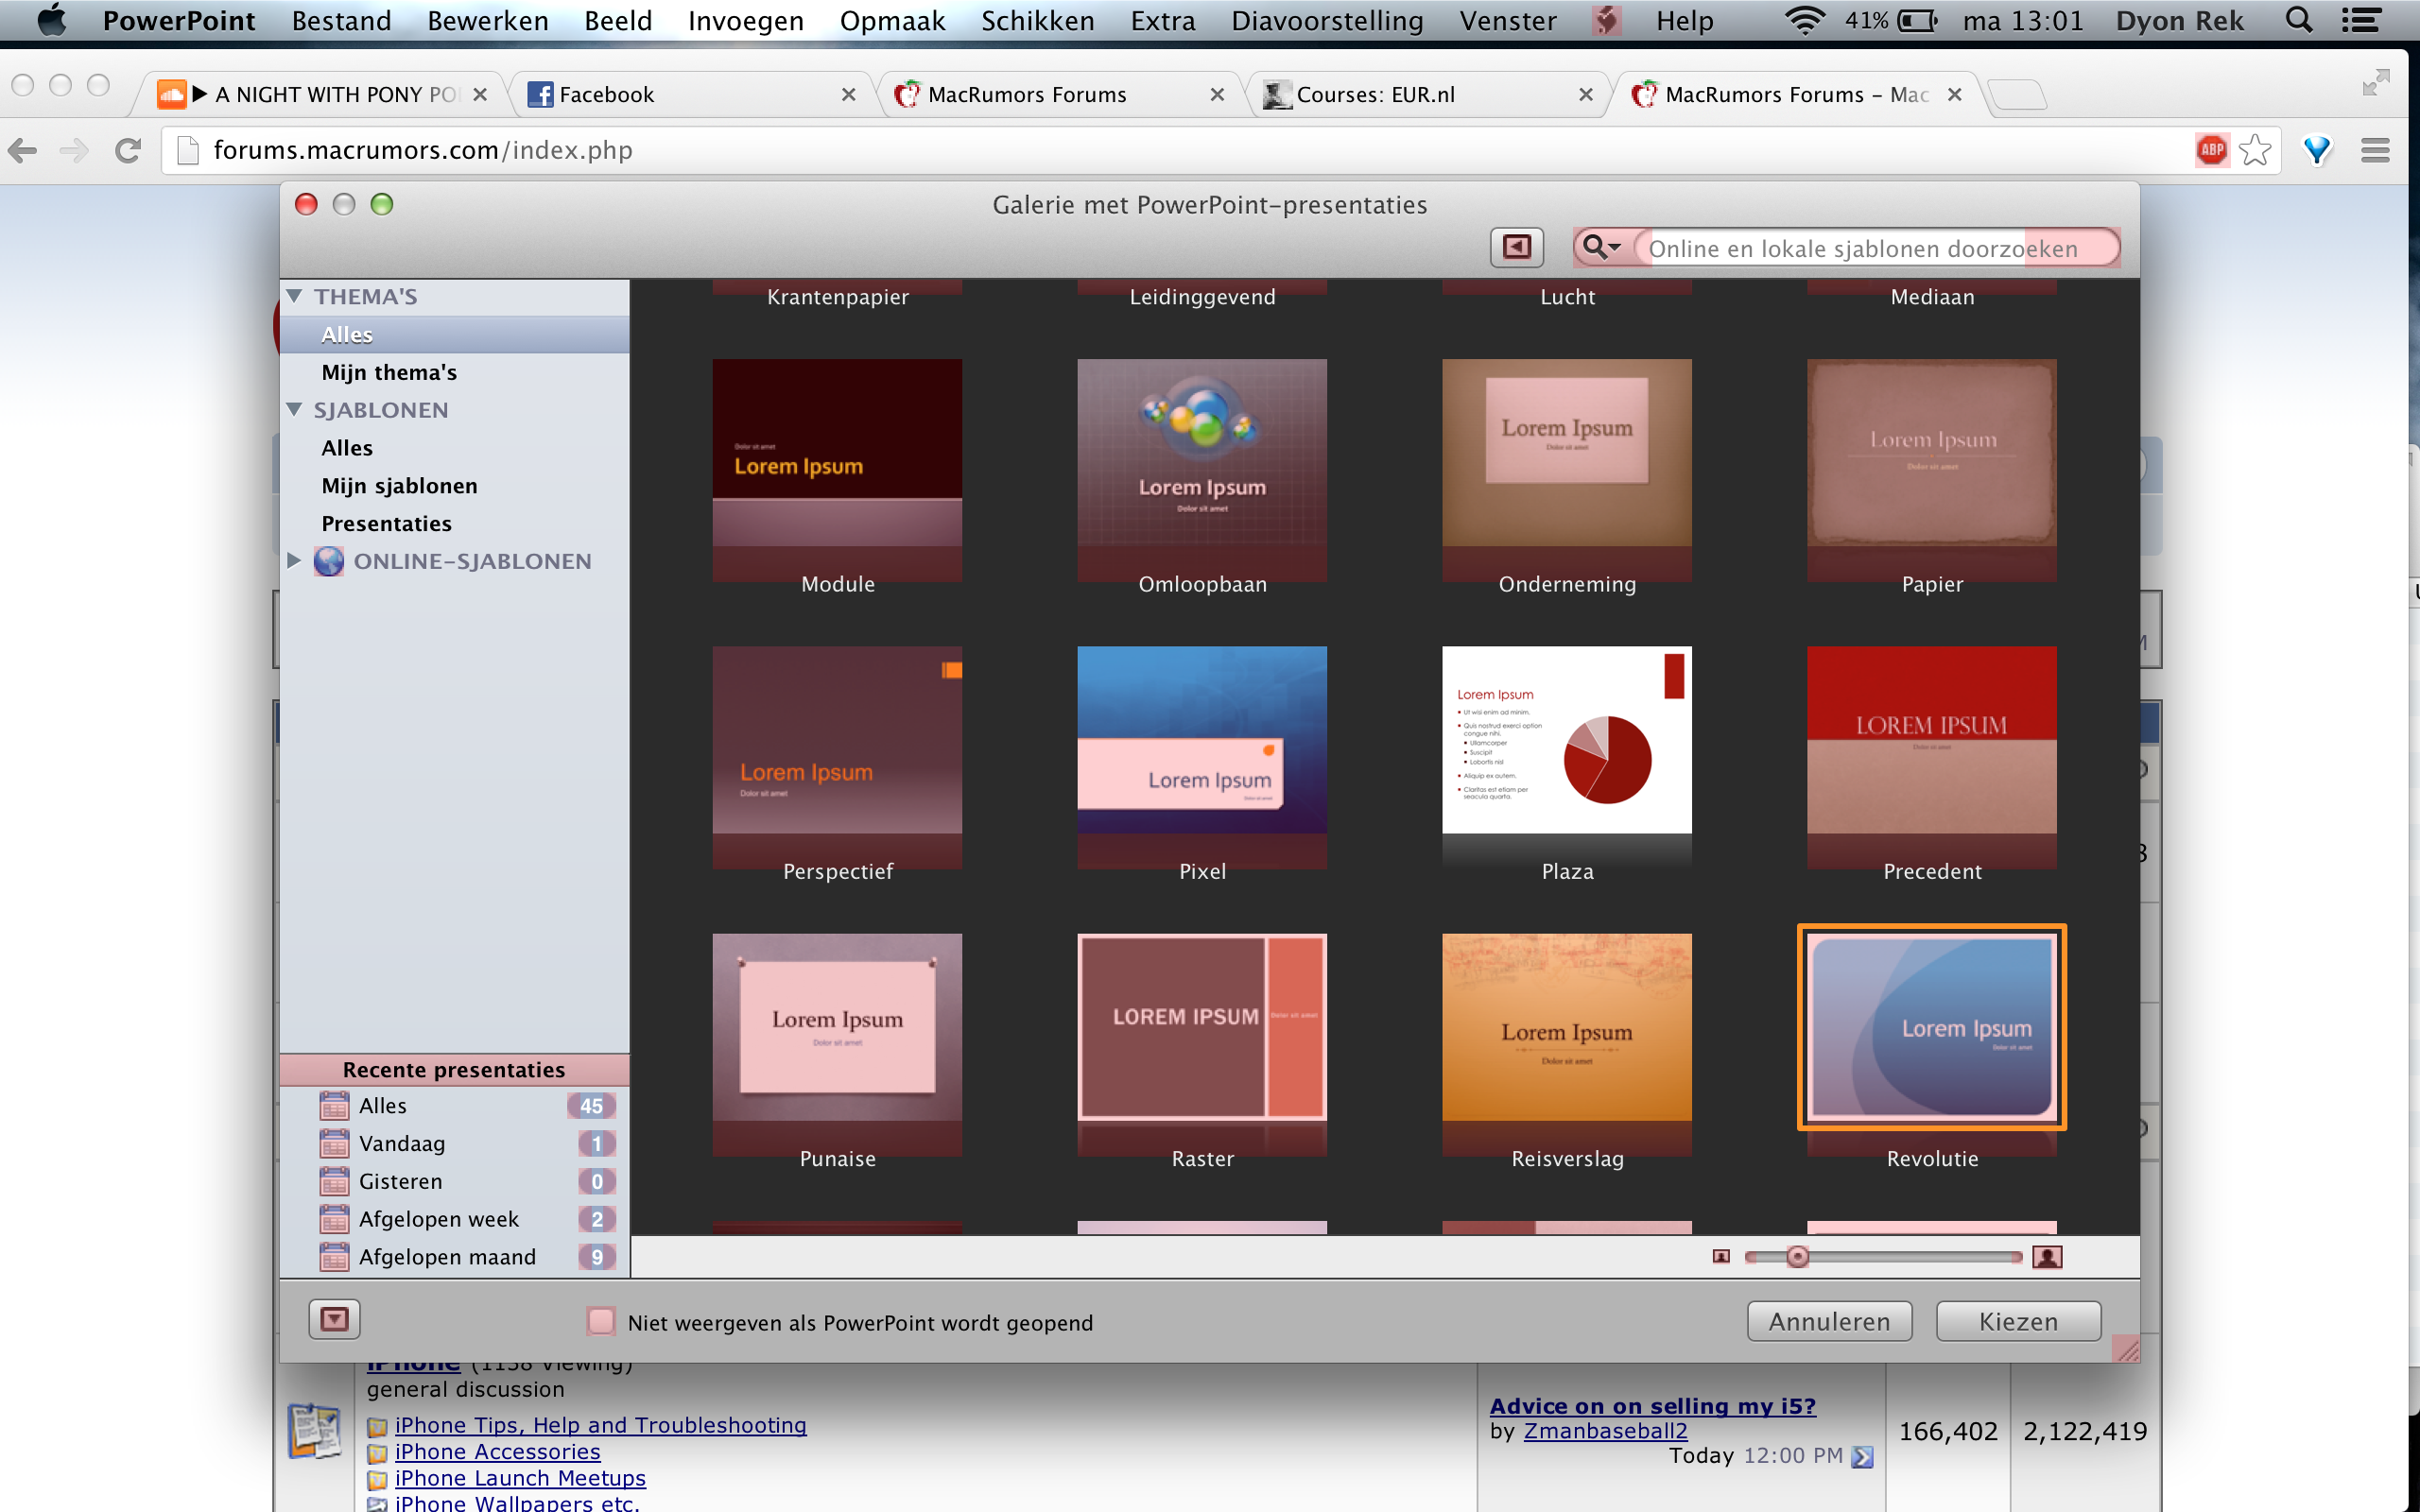Choose the Omloopbaan theme thumbnail
The image size is (2420, 1512).
click(x=1202, y=453)
